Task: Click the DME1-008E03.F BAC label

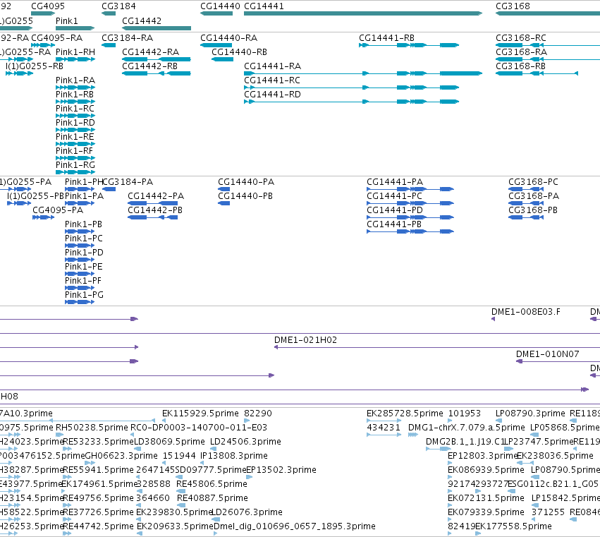Action: 526,312
